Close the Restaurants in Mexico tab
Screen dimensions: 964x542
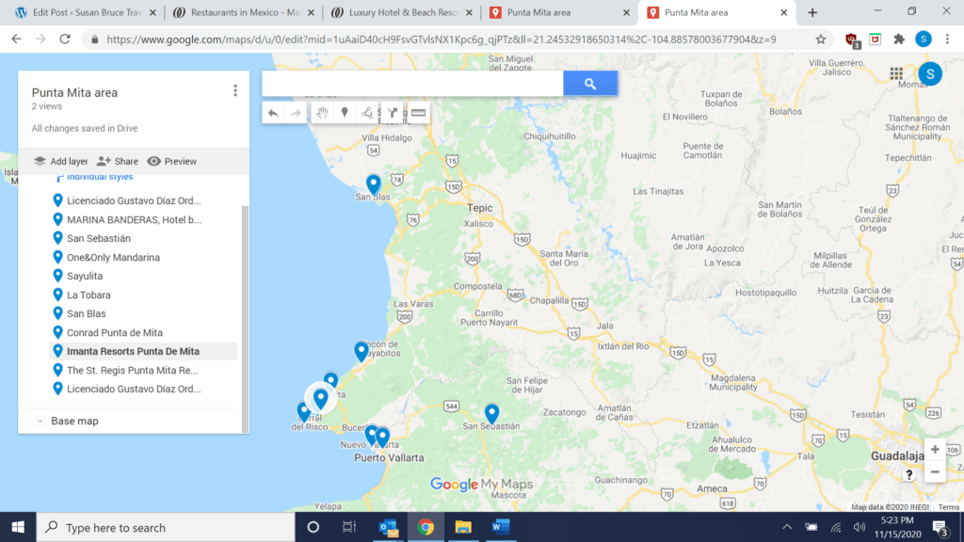pyautogui.click(x=311, y=12)
